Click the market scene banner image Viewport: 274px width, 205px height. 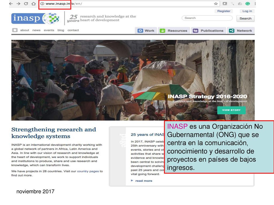[133, 80]
